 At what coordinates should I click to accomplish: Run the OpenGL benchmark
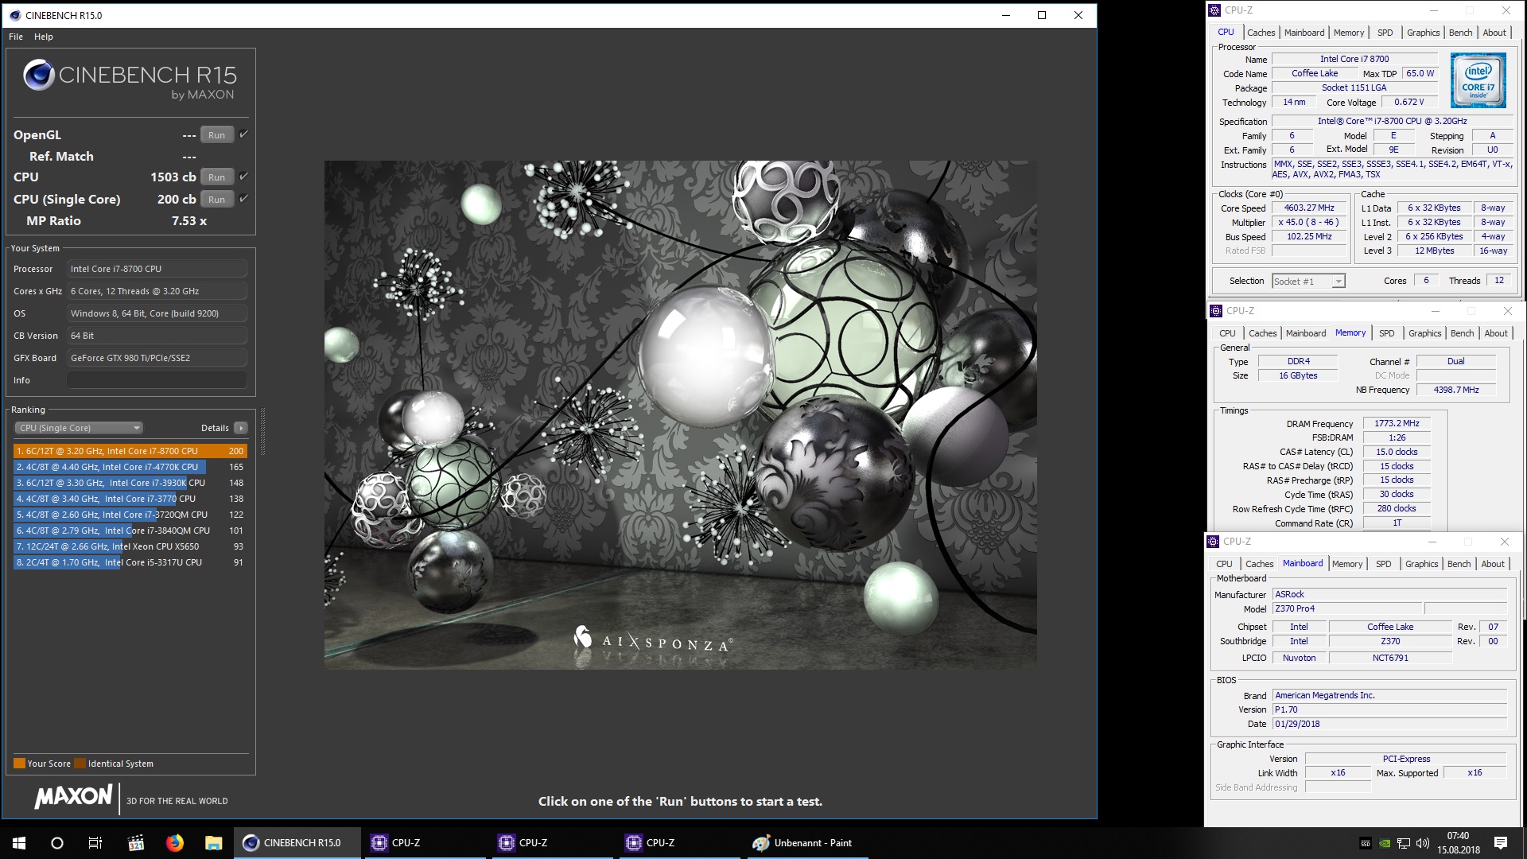(x=216, y=135)
